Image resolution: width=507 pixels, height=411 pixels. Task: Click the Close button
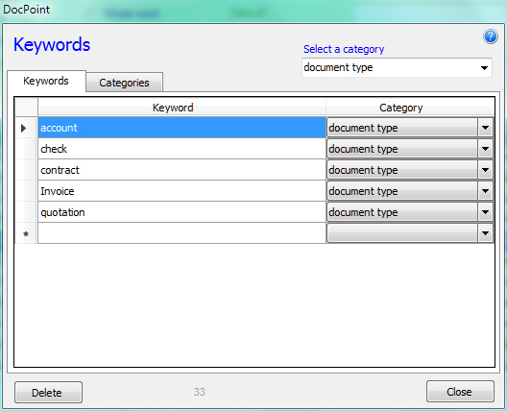tap(460, 392)
